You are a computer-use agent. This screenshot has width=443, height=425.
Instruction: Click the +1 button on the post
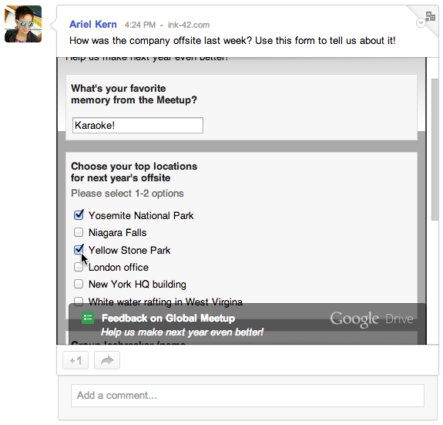coord(76,360)
